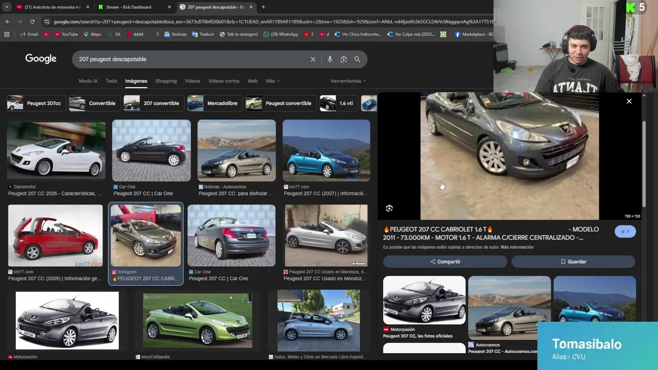
Task: Click Guardar button in preview panel
Action: click(x=573, y=262)
